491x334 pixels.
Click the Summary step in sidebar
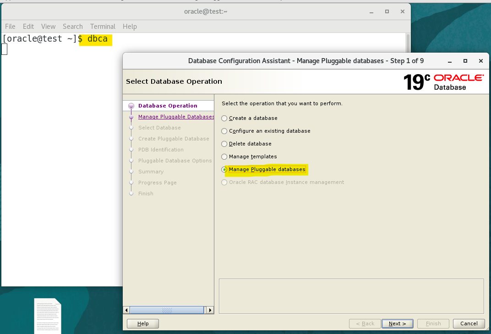(x=151, y=172)
